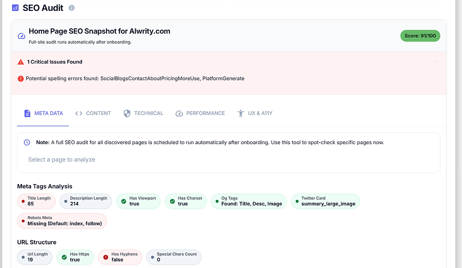
Task: Click the Has Https true chip
Action: click(x=75, y=257)
